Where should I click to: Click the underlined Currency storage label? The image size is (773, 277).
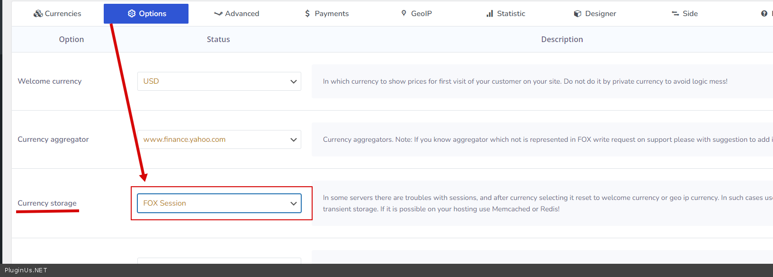47,203
